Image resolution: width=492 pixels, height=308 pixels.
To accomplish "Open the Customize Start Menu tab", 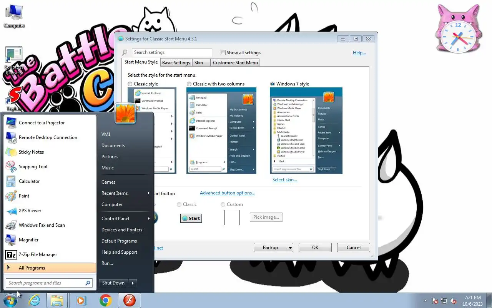I will pos(235,63).
